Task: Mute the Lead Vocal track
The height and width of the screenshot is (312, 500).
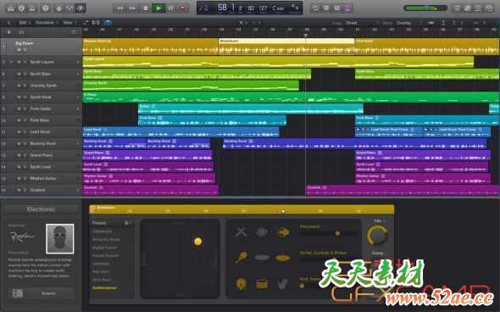Action: click(x=19, y=132)
